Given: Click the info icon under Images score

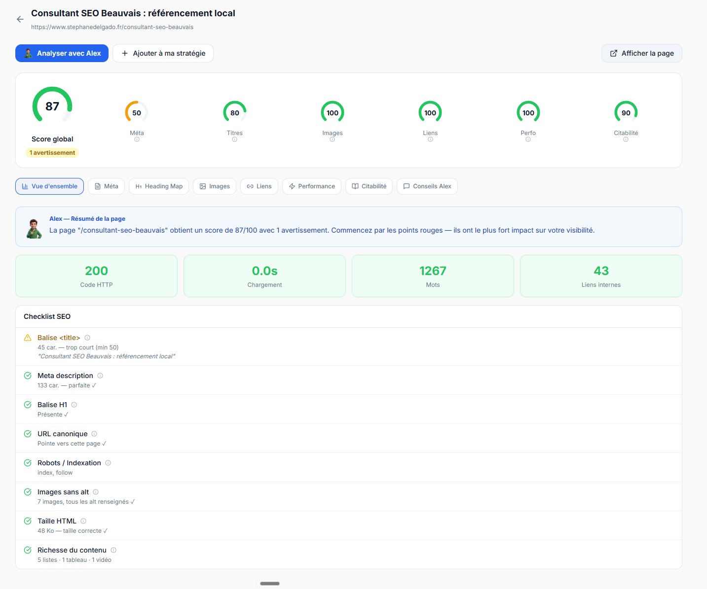Looking at the screenshot, I should coord(332,139).
